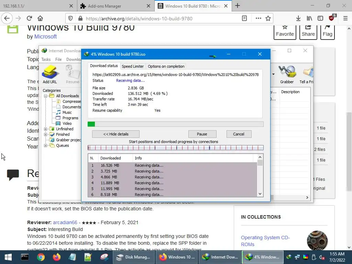352x264 pixels.
Task: Pause the download
Action: tap(202, 134)
